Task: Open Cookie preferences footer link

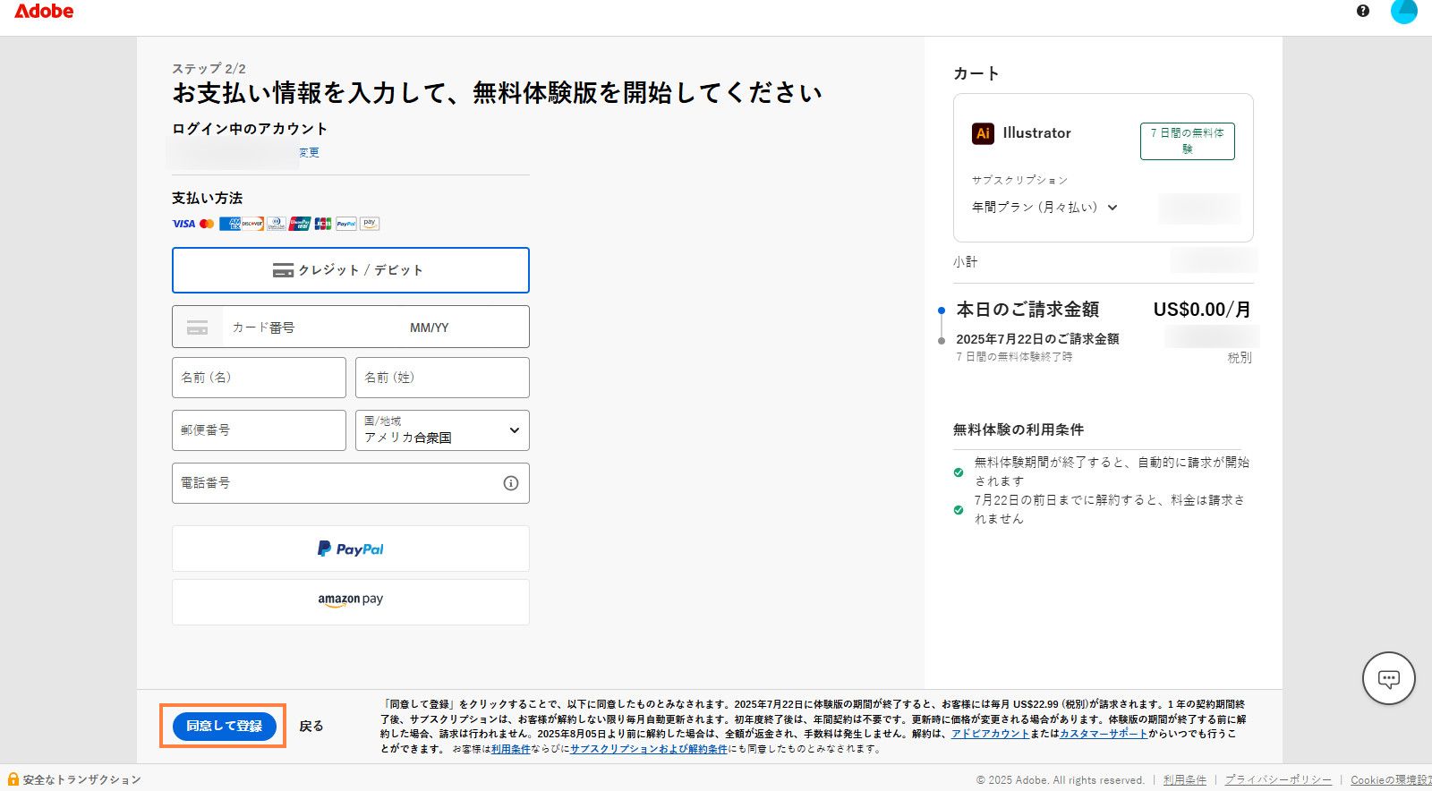Action: pos(1391,780)
